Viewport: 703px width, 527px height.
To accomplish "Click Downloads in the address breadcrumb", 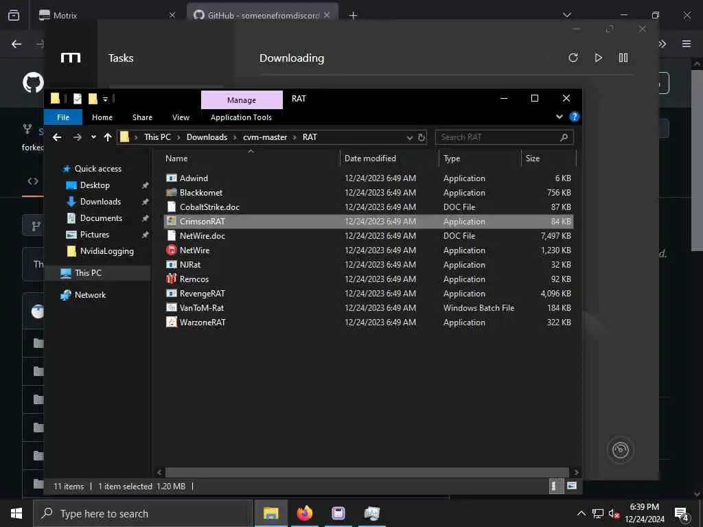I will click(x=207, y=137).
